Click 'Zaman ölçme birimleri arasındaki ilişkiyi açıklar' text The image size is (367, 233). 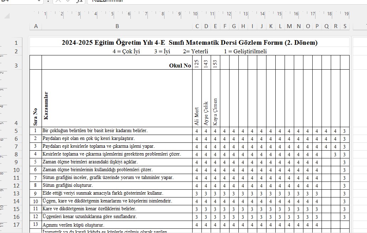(90, 162)
